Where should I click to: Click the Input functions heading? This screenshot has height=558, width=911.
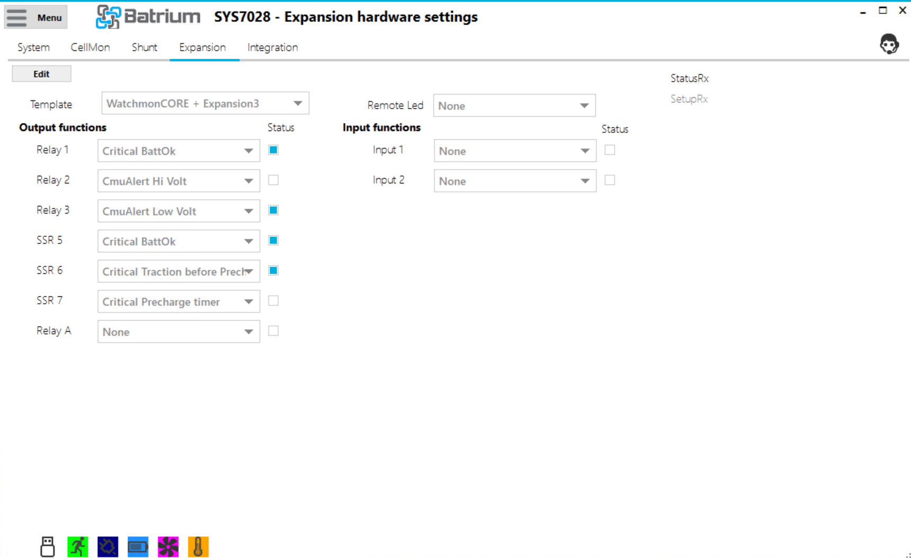(x=381, y=127)
